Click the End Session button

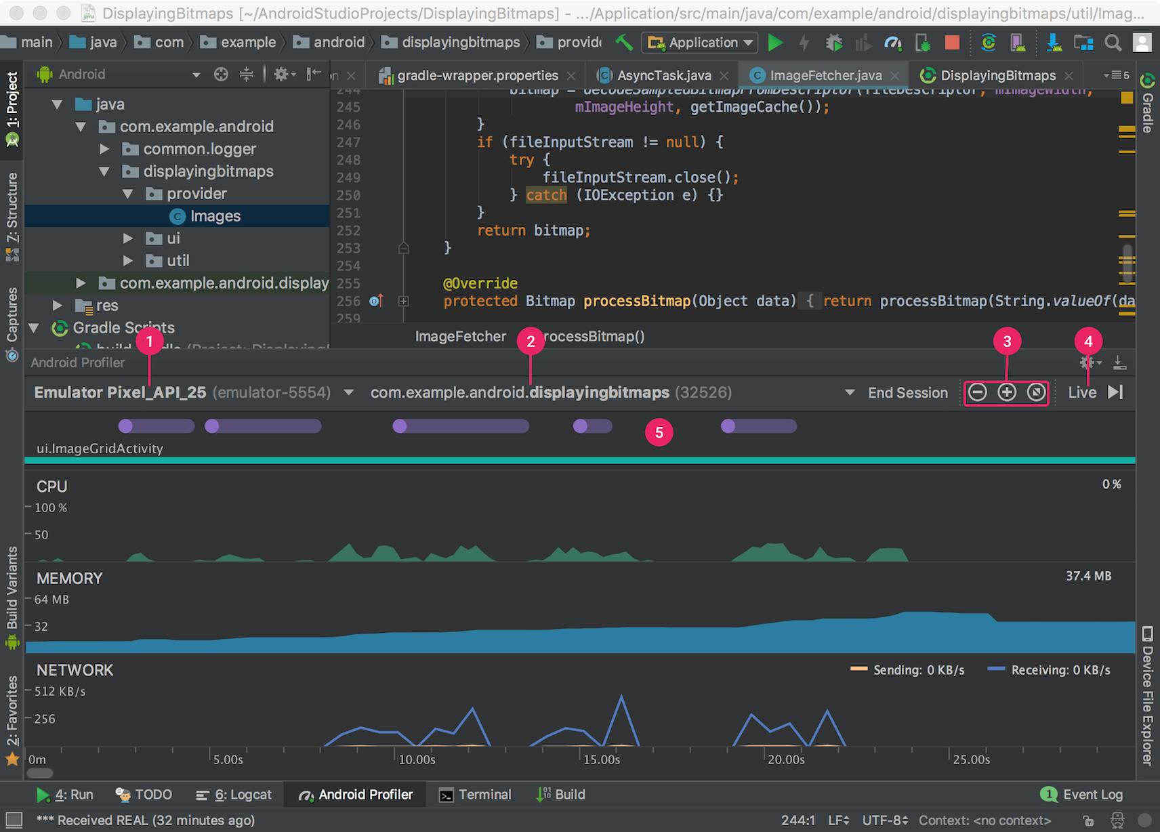(908, 392)
